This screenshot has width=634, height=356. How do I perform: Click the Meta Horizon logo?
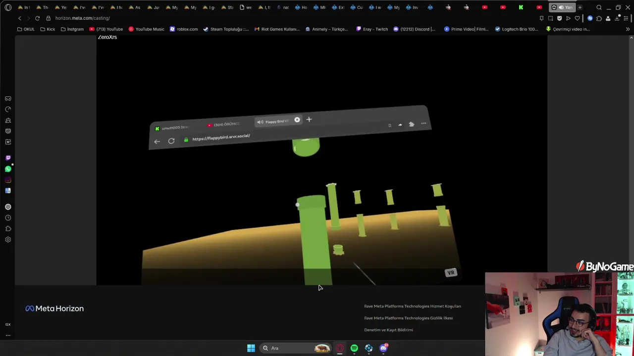coord(54,309)
